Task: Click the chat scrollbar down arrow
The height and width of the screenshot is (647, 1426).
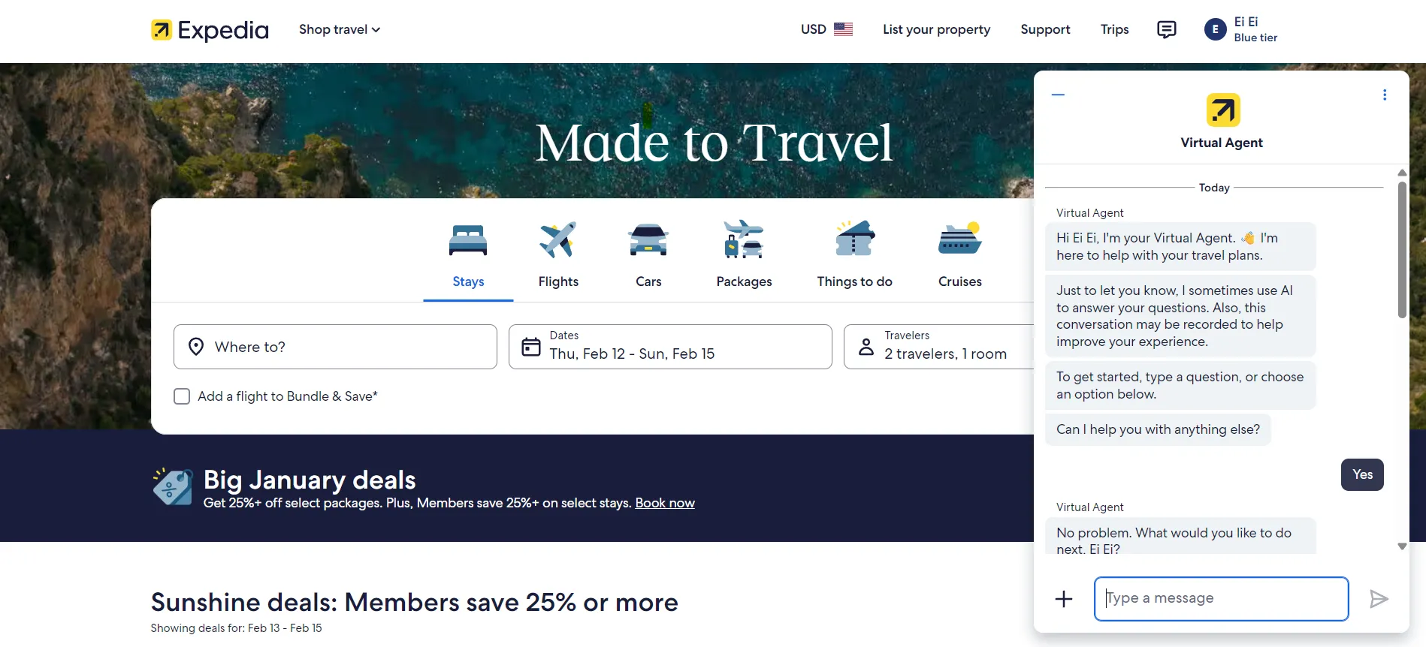Action: coord(1402,546)
